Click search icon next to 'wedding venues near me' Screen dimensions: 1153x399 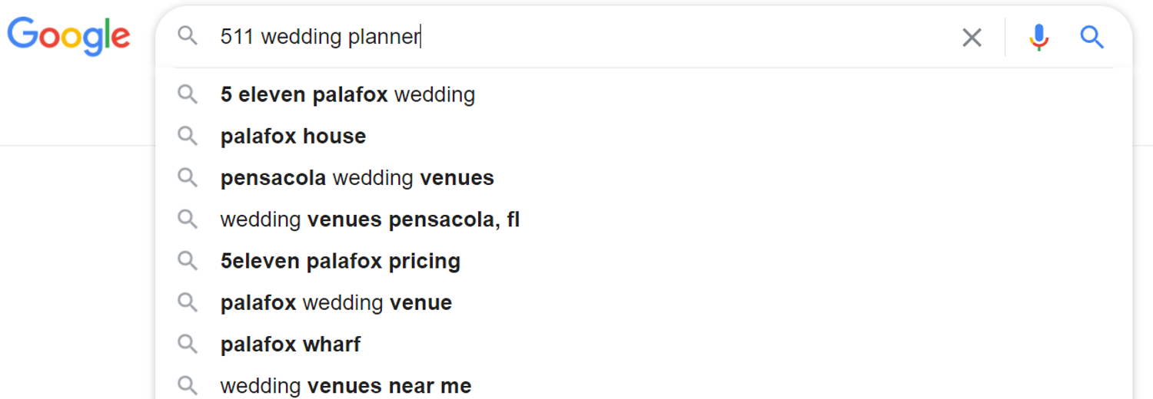(x=188, y=385)
